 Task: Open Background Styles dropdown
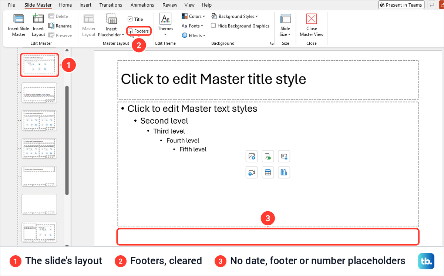[235, 16]
